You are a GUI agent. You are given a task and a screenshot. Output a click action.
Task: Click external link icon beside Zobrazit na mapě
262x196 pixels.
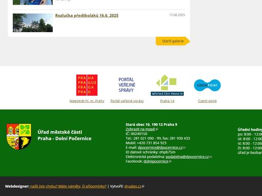pyautogui.click(x=157, y=129)
